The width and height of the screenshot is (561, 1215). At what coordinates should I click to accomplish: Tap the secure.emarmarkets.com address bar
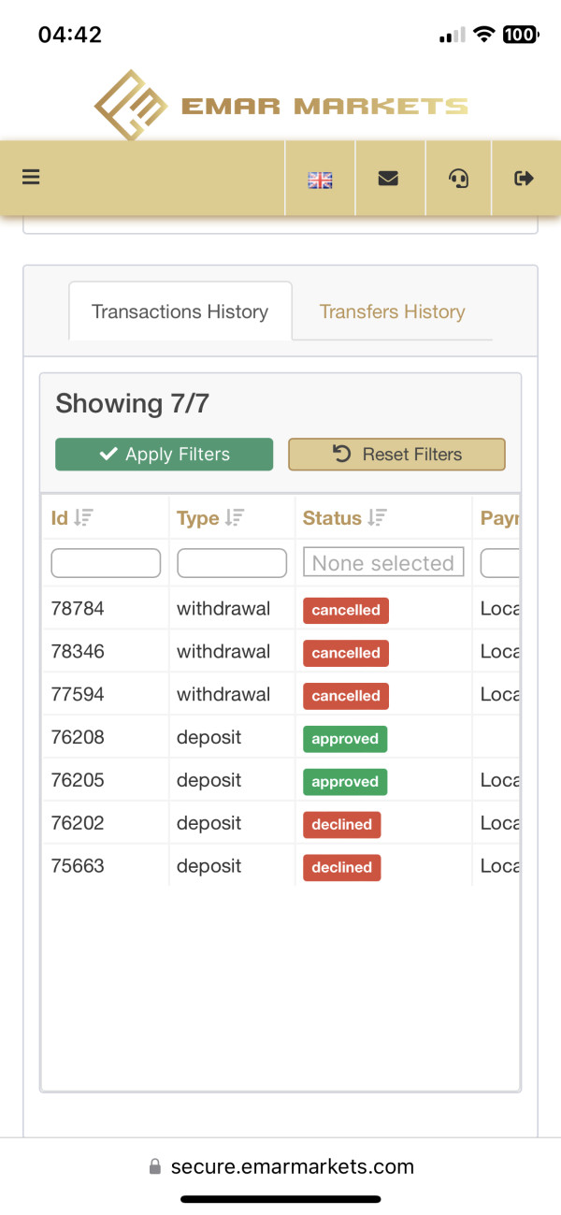pyautogui.click(x=280, y=1166)
